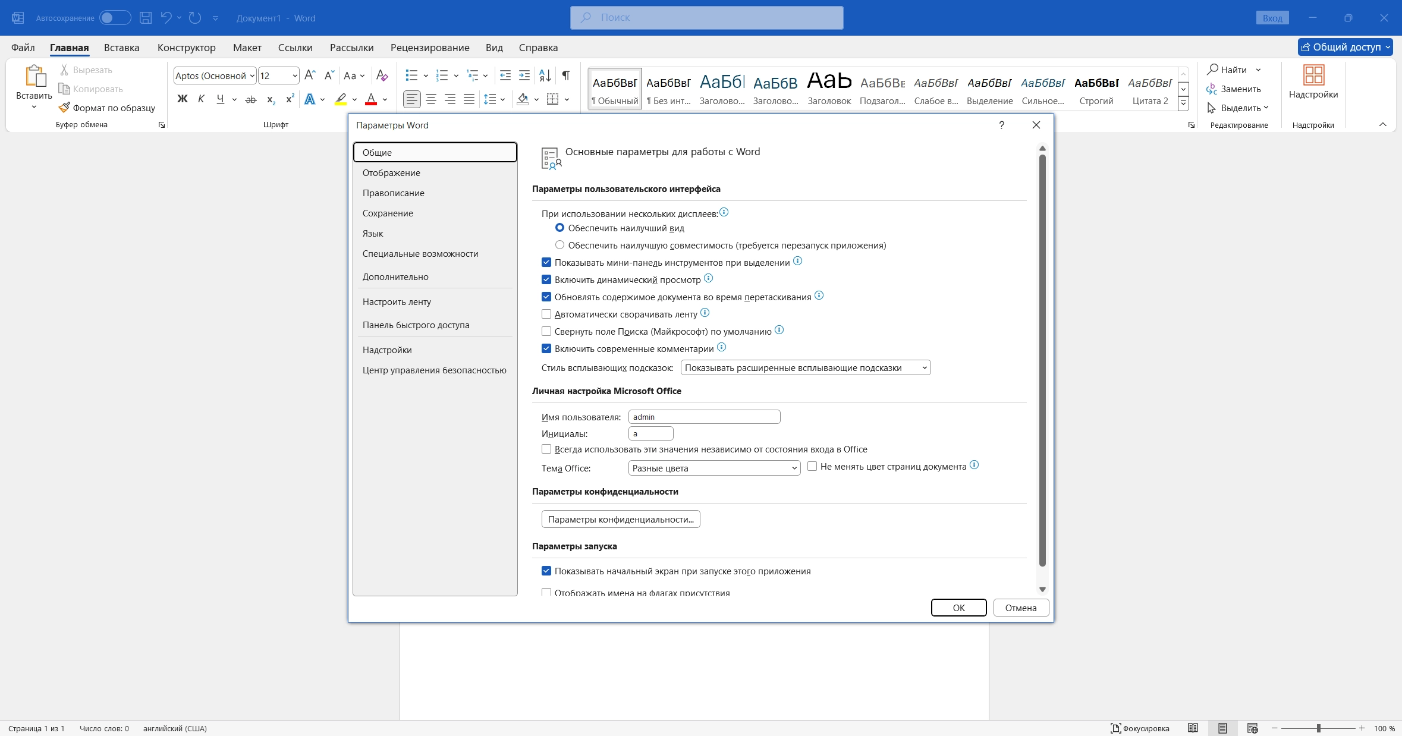Check 'Свернуть поле Поиска (Майкрософт) по умолчанию'
Image resolution: width=1402 pixels, height=736 pixels.
click(x=546, y=331)
